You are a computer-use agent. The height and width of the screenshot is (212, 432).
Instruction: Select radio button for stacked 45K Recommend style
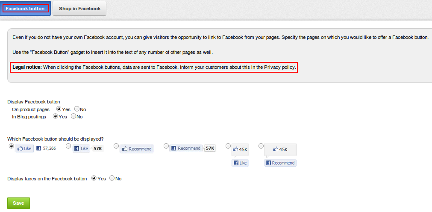click(x=261, y=146)
